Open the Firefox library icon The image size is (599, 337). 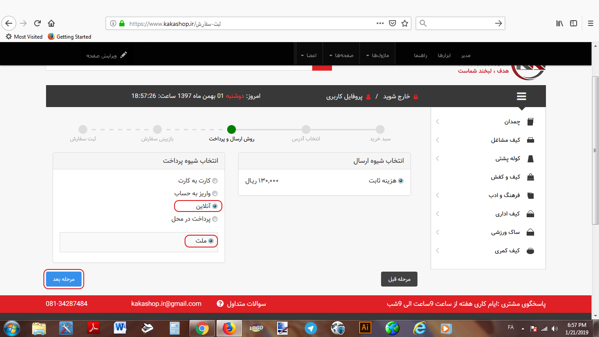click(560, 23)
